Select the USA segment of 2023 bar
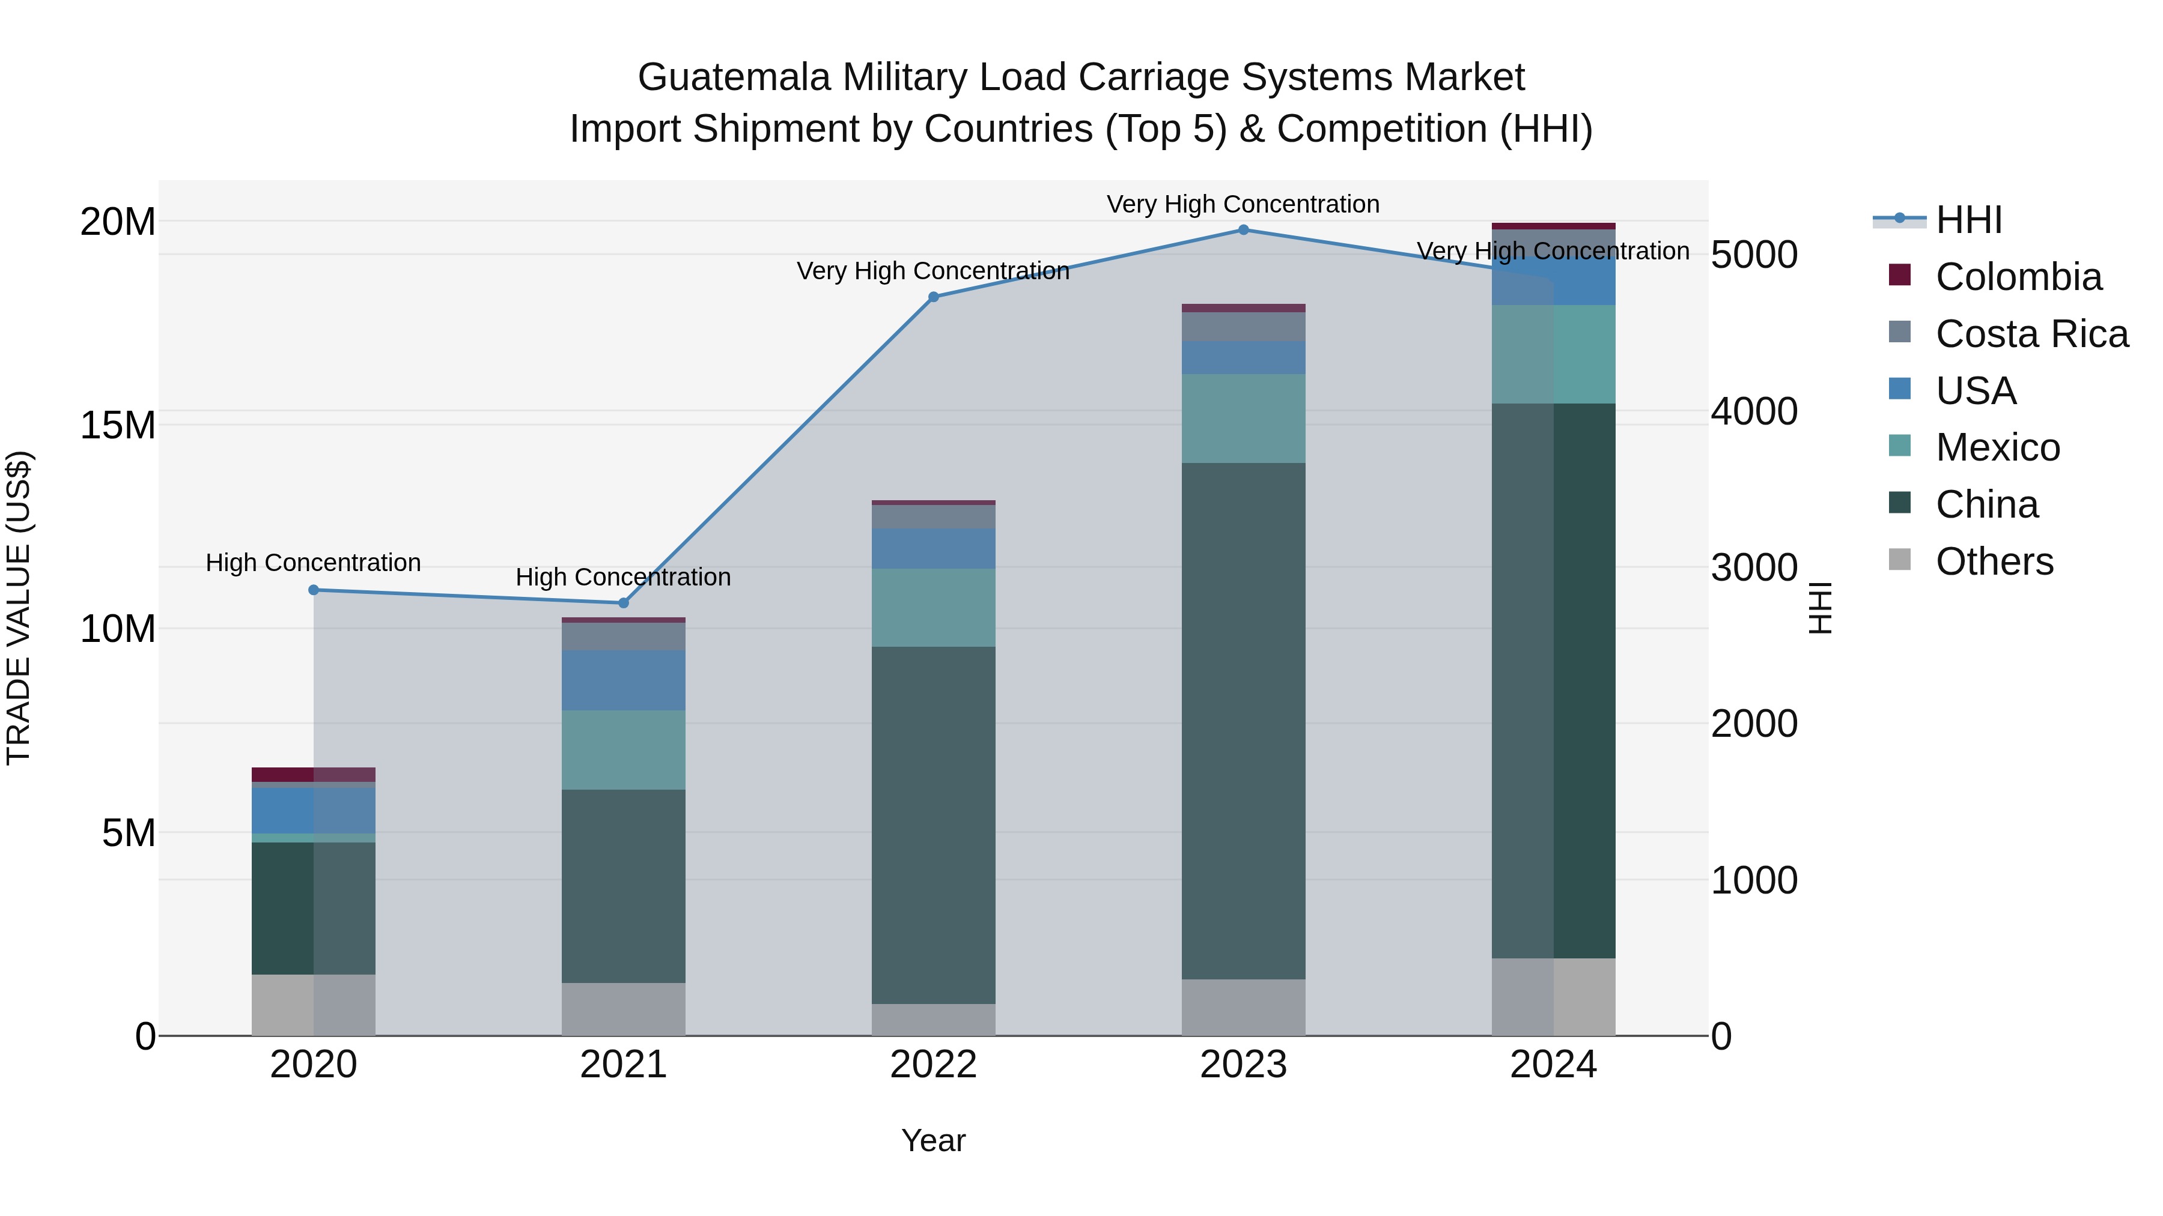Screen dimensions: 2163x1216 click(x=1244, y=357)
